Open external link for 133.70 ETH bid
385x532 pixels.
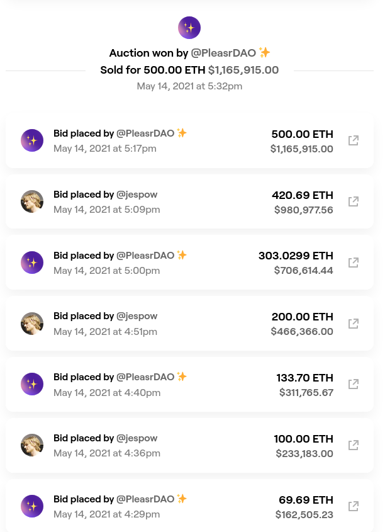[354, 384]
